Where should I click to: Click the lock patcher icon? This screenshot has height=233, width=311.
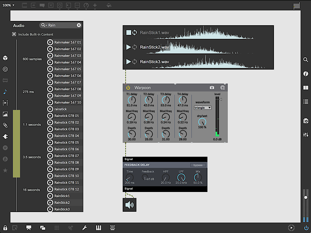(5, 228)
